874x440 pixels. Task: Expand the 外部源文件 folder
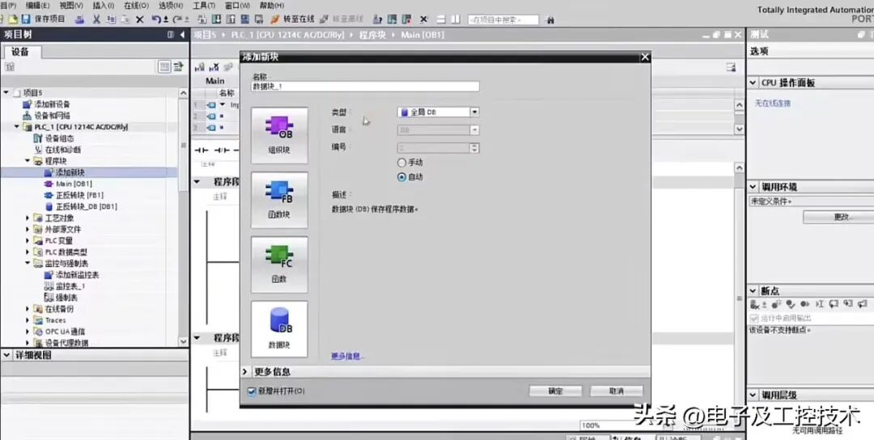click(x=28, y=230)
